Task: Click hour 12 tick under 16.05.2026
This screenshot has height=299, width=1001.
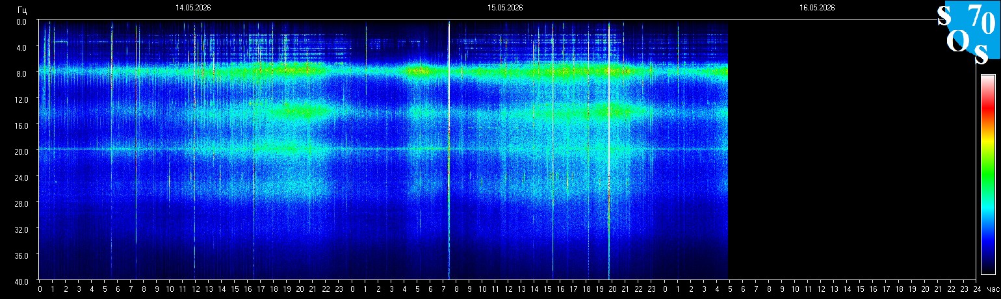Action: pyautogui.click(x=821, y=289)
